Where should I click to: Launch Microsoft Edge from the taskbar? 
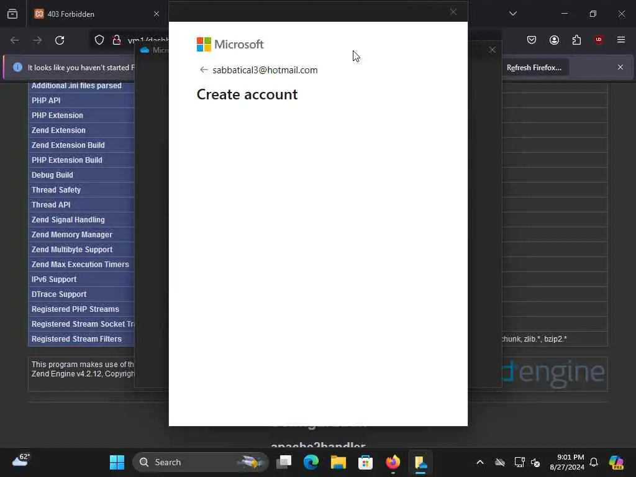[311, 462]
